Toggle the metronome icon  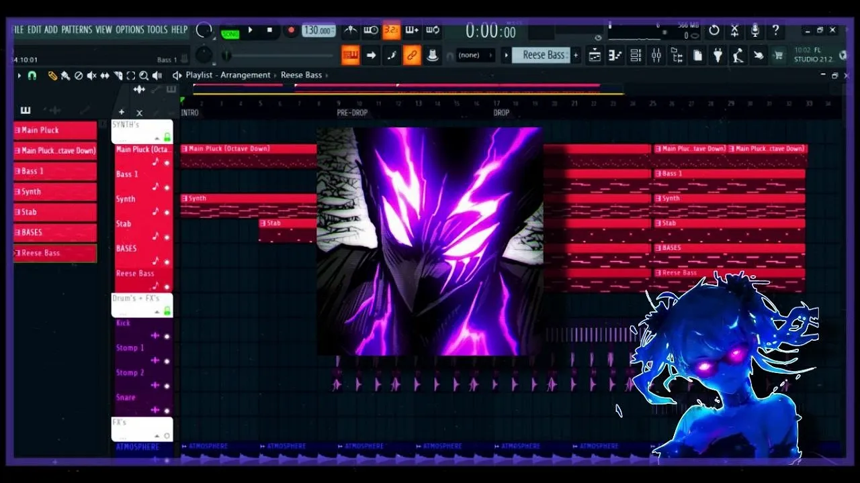point(351,30)
